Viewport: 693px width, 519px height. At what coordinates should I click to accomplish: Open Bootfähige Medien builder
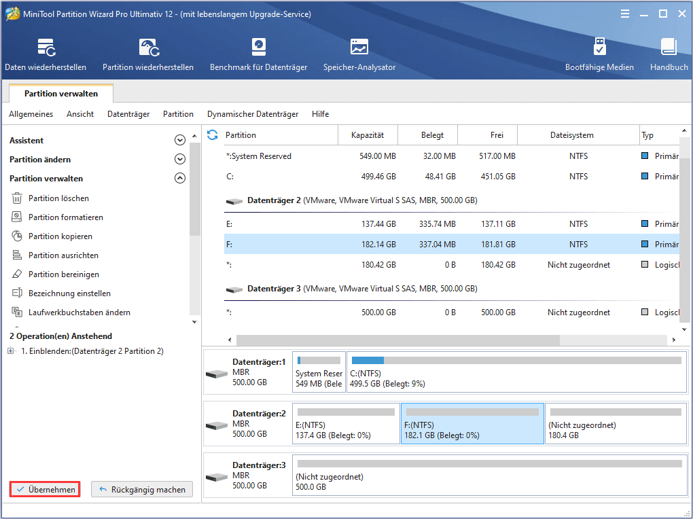coord(599,54)
